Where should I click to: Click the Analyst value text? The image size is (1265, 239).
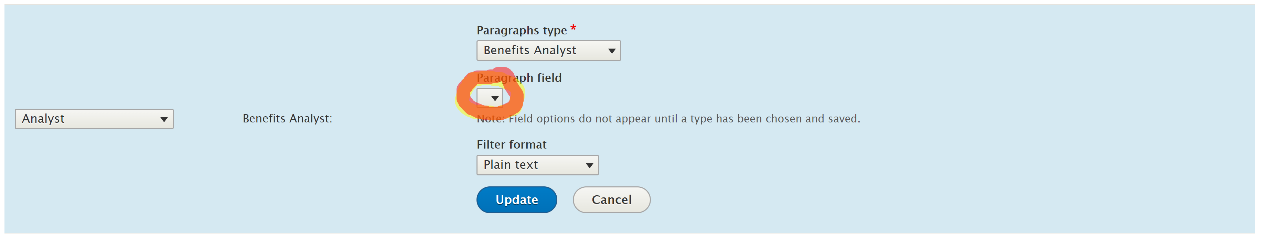(x=43, y=119)
